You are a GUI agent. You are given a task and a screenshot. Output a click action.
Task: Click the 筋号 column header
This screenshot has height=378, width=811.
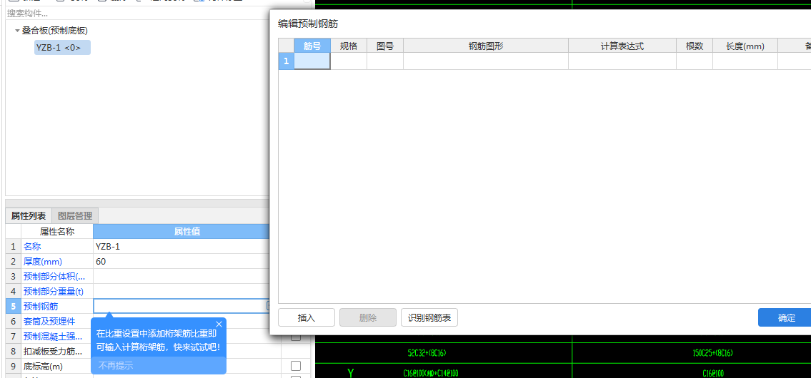[x=312, y=46]
